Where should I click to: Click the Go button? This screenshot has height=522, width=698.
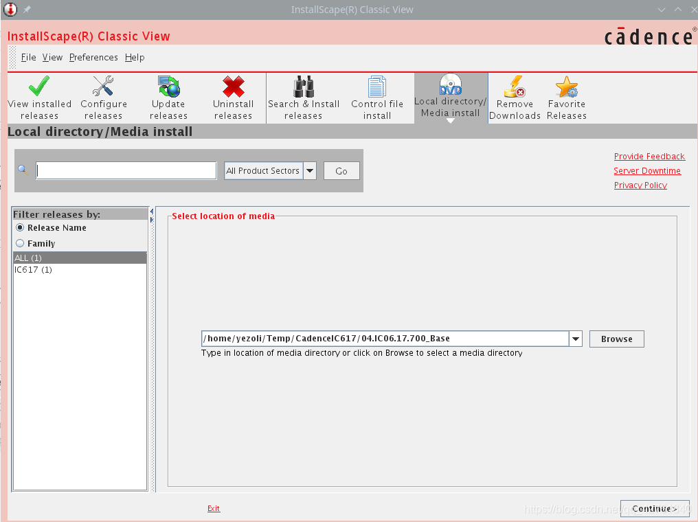341,171
